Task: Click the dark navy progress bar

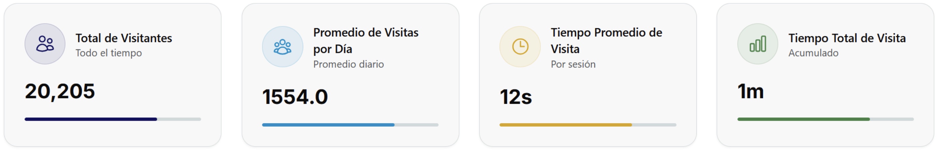Action: click(91, 119)
